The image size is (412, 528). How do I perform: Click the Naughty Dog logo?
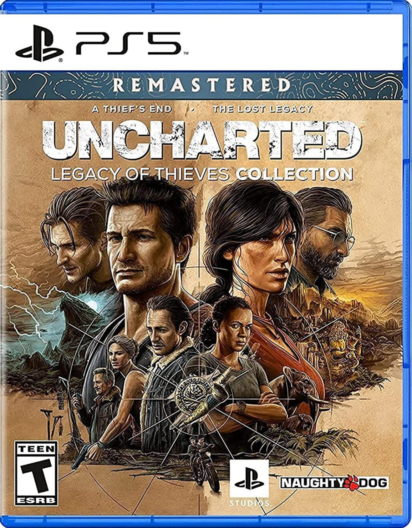334,483
